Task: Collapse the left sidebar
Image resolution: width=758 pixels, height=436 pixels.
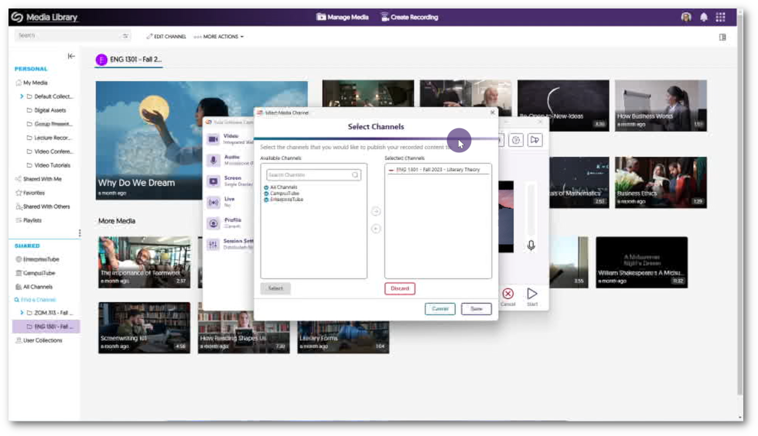Action: pyautogui.click(x=71, y=56)
